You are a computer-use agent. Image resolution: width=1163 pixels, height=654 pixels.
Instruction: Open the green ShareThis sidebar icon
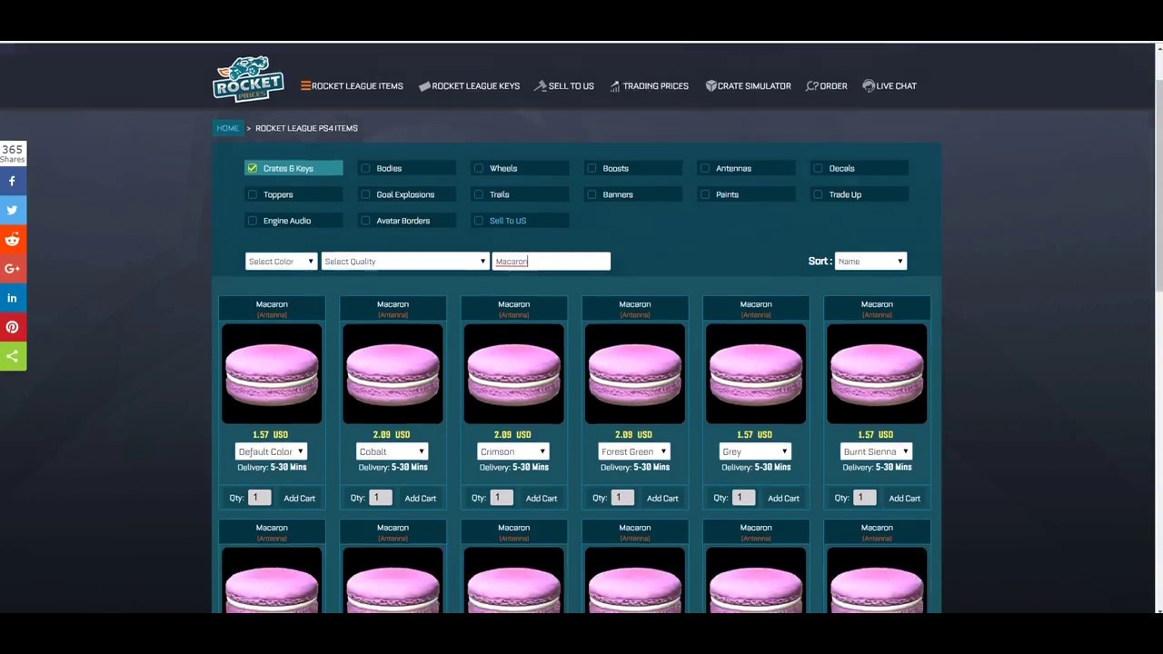click(13, 356)
